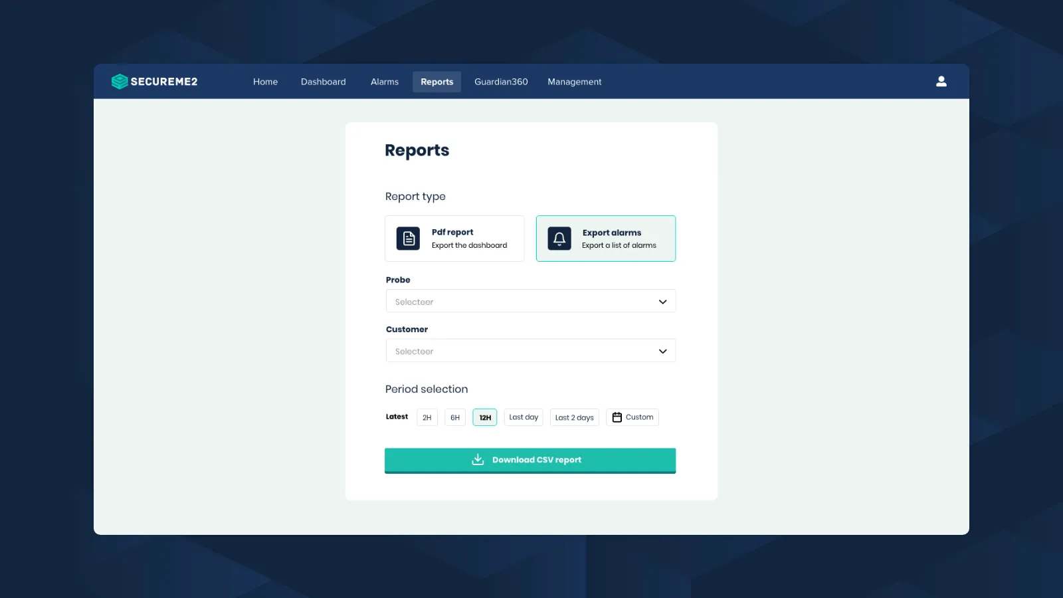Go to the Home nav item
The height and width of the screenshot is (598, 1063).
(x=265, y=82)
